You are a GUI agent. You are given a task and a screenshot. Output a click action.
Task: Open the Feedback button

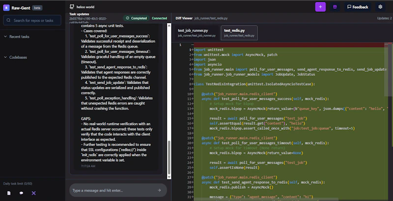coord(358,7)
